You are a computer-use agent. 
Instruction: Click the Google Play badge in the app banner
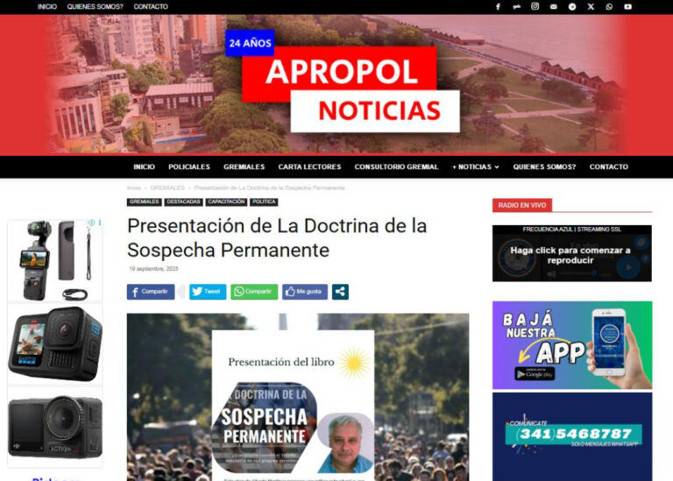pyautogui.click(x=535, y=374)
